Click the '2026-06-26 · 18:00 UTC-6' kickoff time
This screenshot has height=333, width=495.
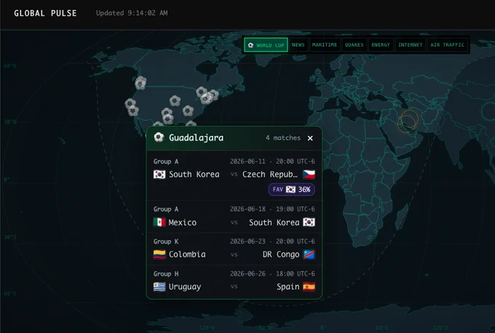(x=272, y=273)
